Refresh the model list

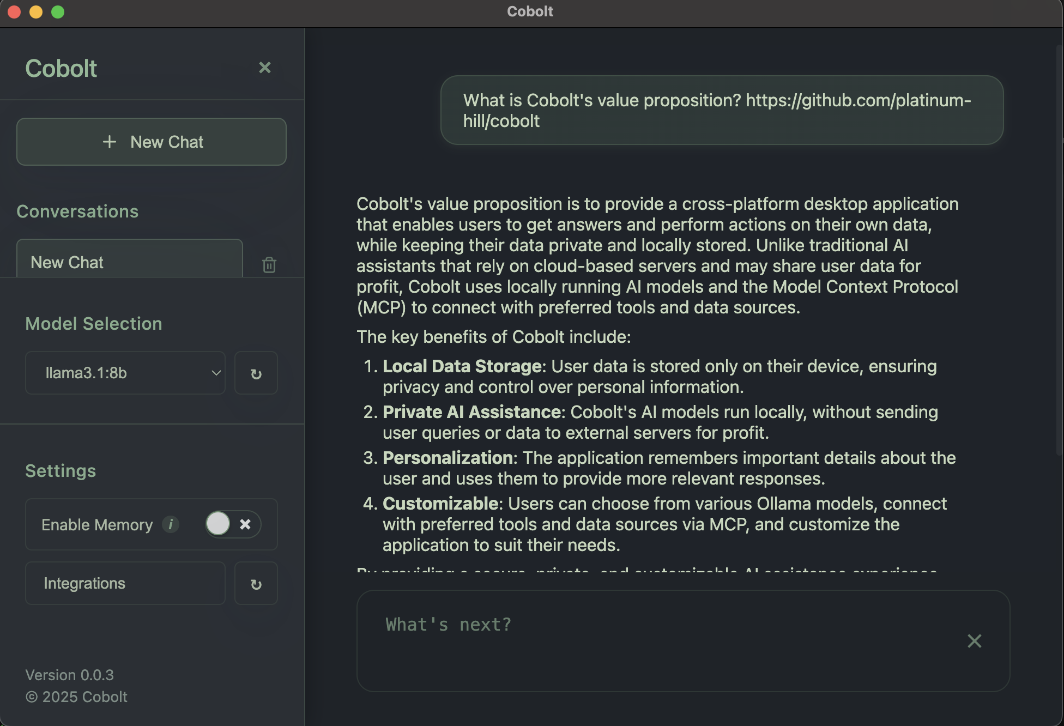256,373
